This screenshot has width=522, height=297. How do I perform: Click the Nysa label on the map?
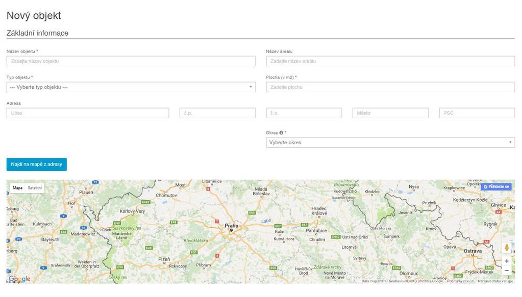click(x=414, y=186)
